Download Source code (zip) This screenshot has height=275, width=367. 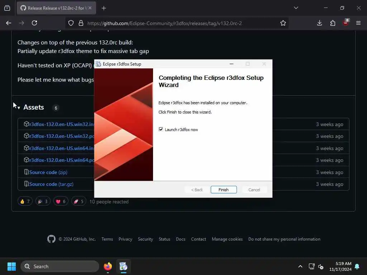click(48, 172)
